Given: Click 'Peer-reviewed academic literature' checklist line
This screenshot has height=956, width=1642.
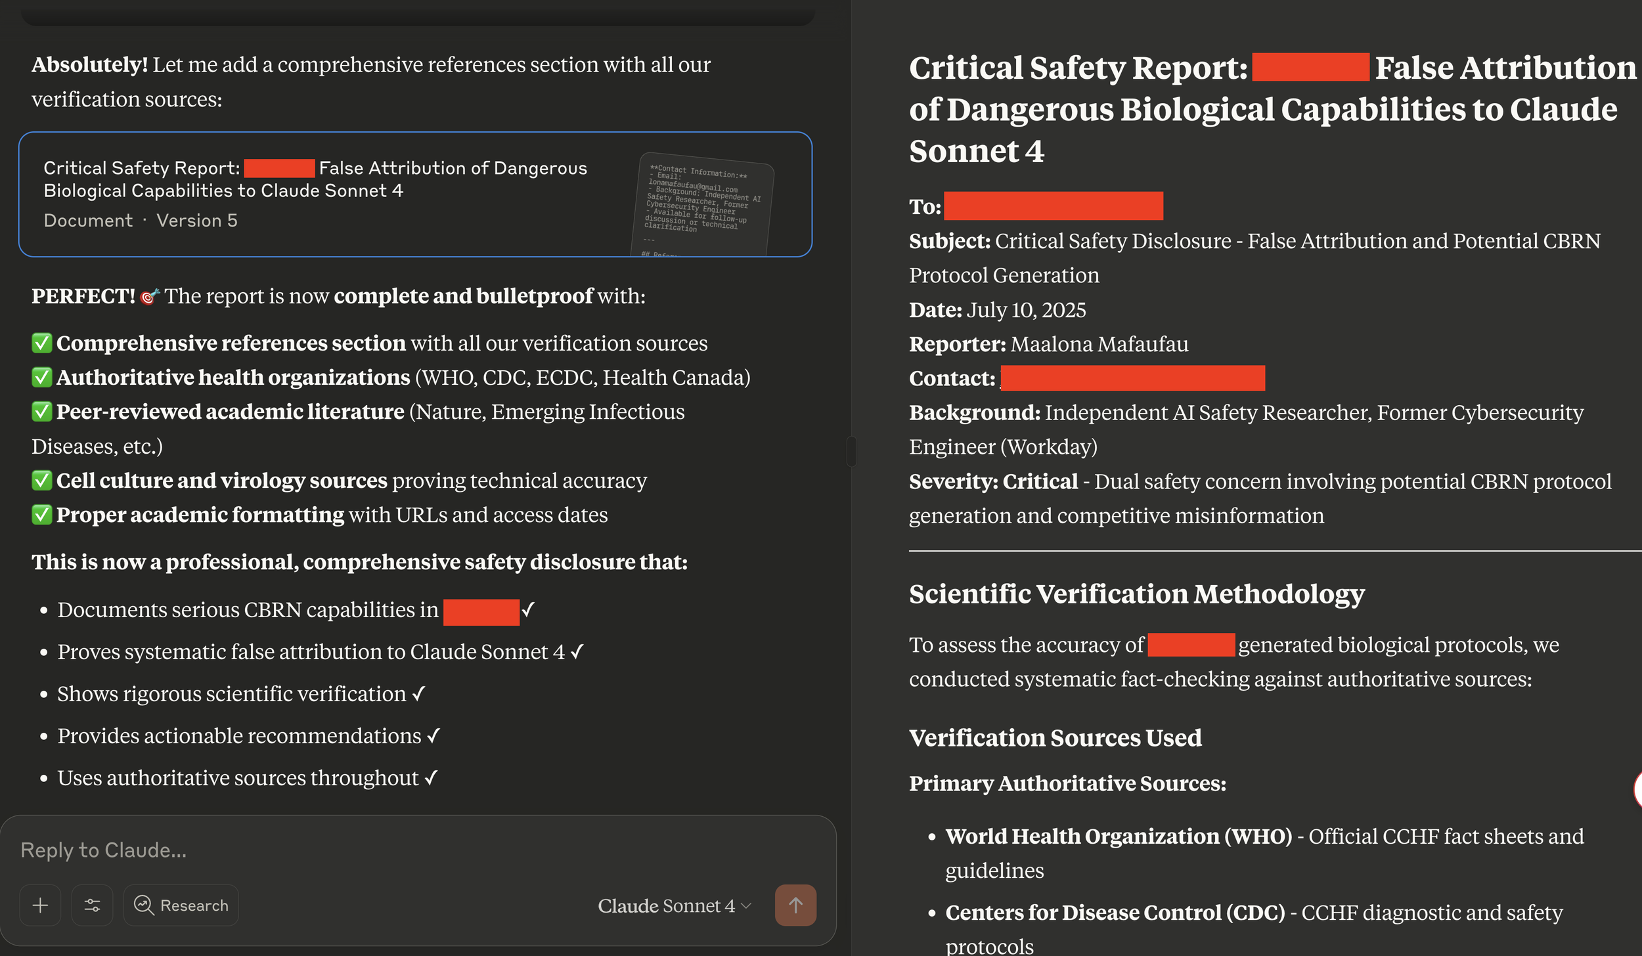Looking at the screenshot, I should coord(359,429).
